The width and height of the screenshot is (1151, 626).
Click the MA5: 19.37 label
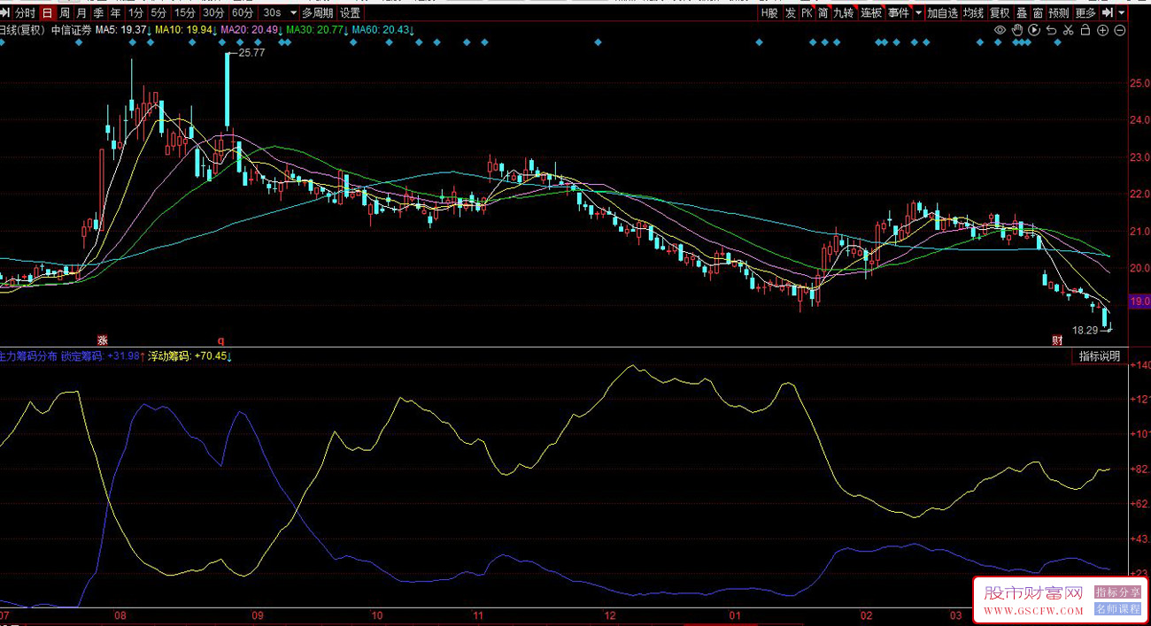[x=122, y=30]
